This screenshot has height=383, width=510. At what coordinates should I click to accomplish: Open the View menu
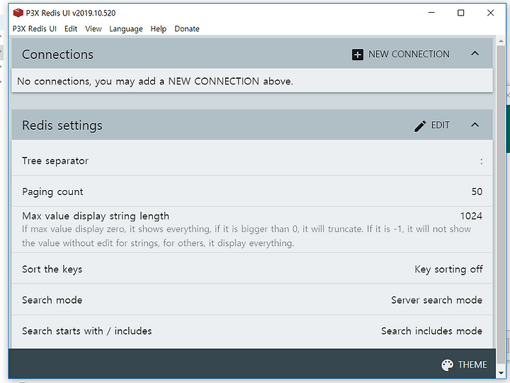click(93, 29)
